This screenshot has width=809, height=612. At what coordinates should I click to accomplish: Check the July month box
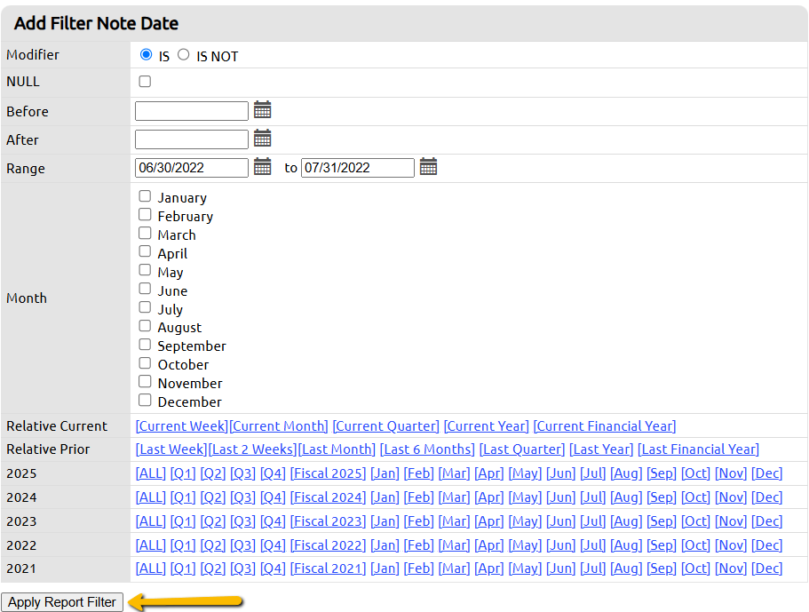pyautogui.click(x=145, y=307)
